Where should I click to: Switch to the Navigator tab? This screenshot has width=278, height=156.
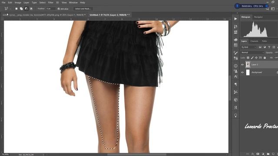(258, 17)
